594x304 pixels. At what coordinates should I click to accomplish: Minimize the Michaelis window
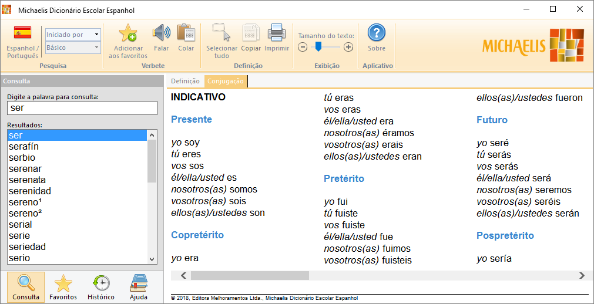(526, 9)
